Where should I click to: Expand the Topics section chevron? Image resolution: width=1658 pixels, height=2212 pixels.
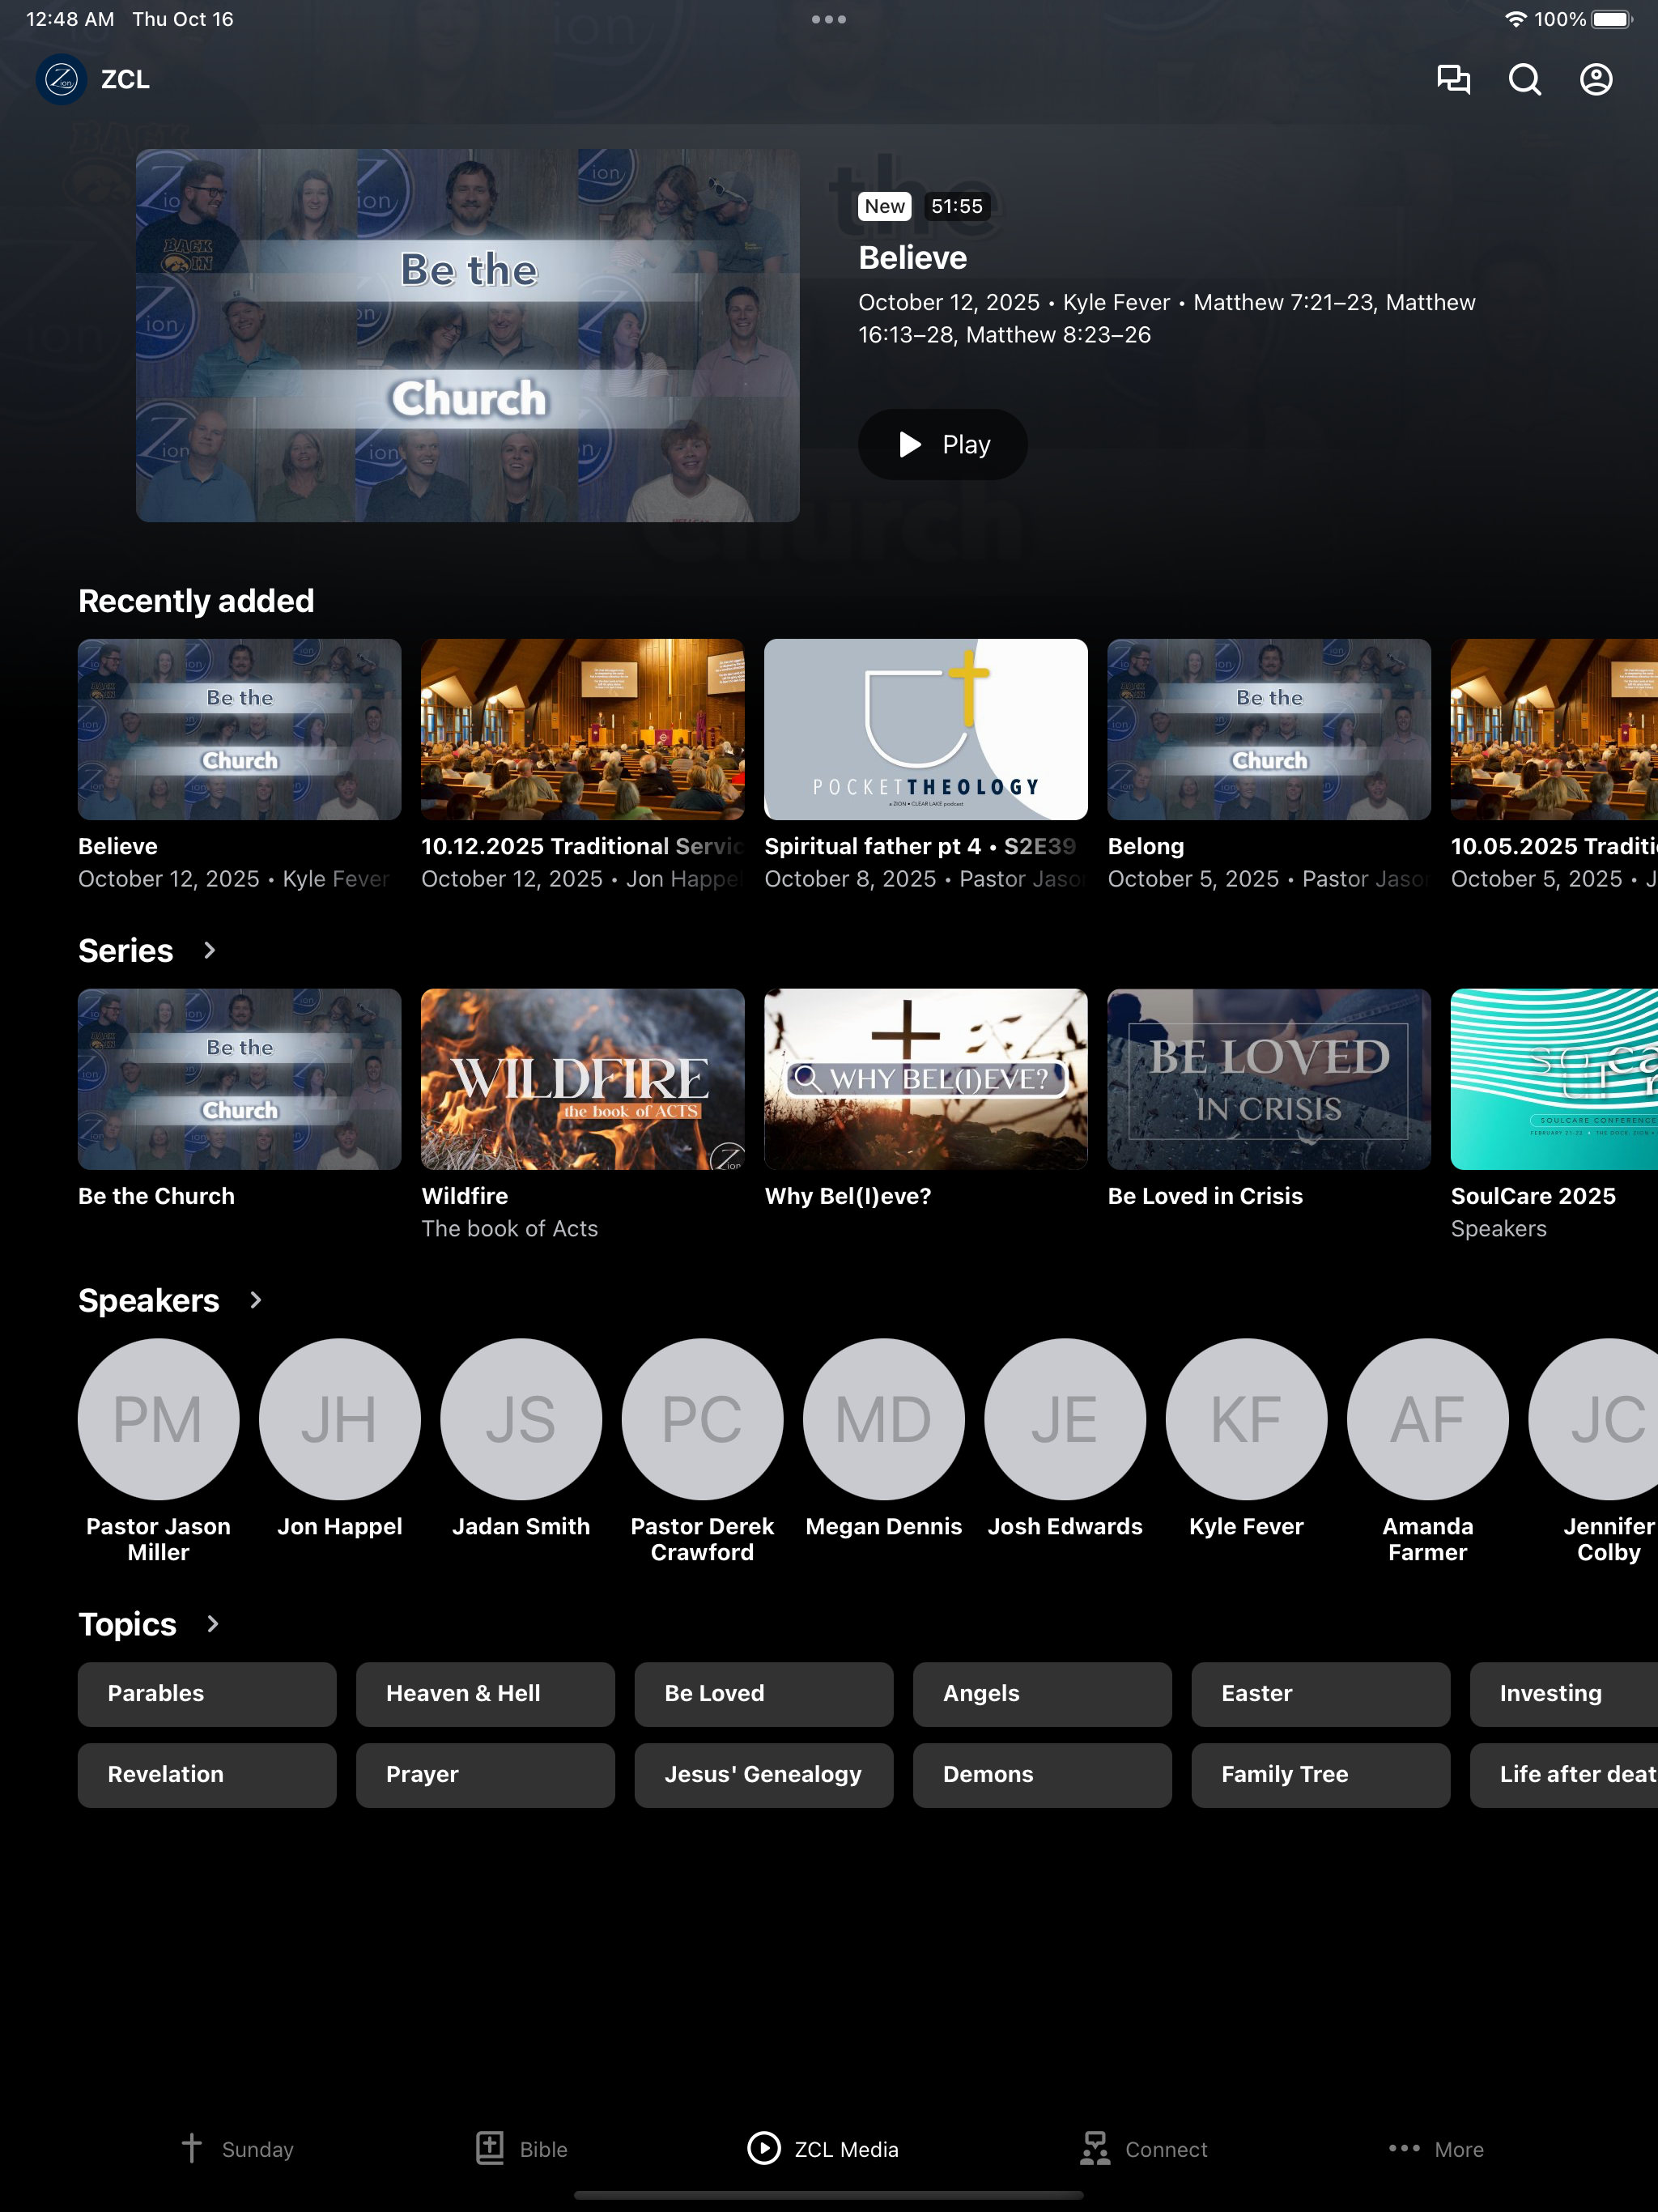[212, 1624]
